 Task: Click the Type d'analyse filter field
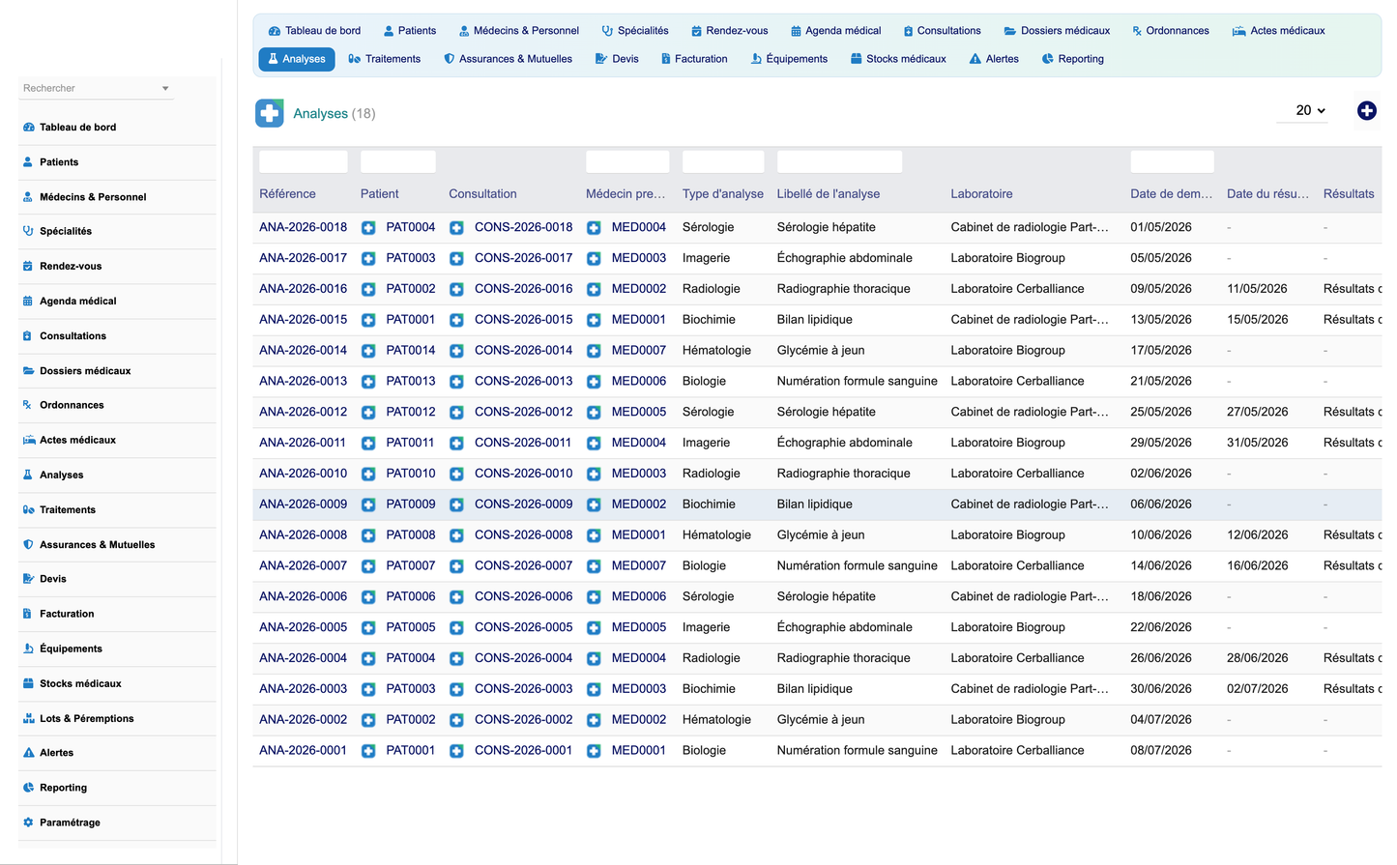coord(722,161)
